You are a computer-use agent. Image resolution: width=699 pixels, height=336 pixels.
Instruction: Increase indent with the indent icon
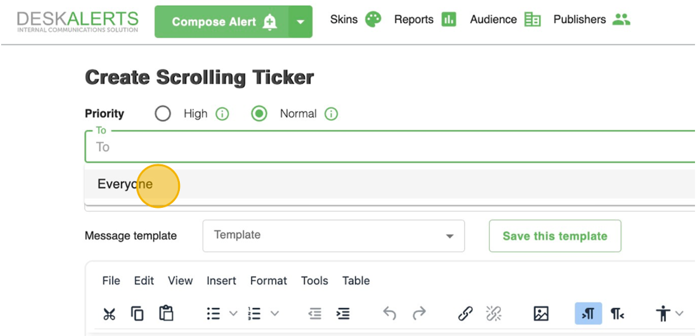click(x=343, y=313)
